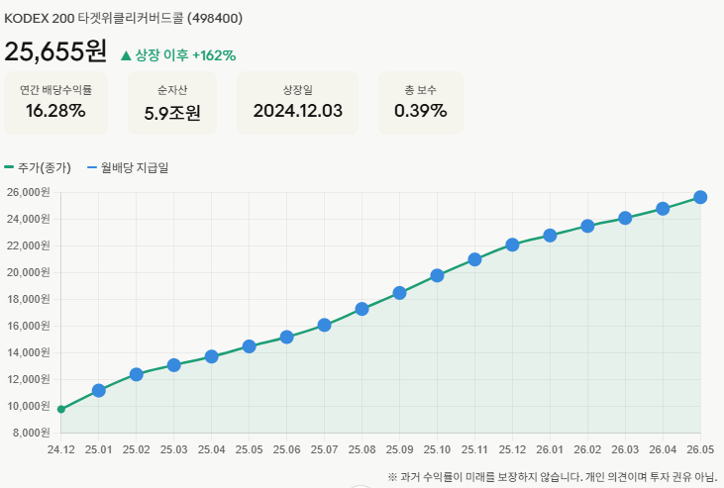Select the 25.07 dividend data point
Screen dimensions: 724x488
pyautogui.click(x=325, y=325)
